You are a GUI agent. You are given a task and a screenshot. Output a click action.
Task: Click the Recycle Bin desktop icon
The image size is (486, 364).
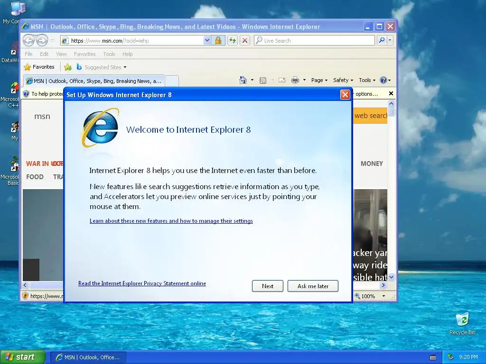[462, 323]
